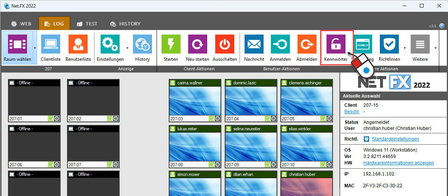This screenshot has width=448, height=196.
Task: Expand the Einstellungen dropdown arrow
Action: coord(127,48)
